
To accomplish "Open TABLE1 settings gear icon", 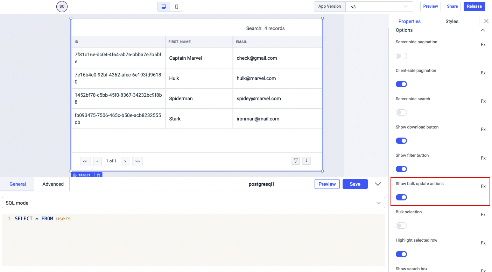I will (75, 175).
